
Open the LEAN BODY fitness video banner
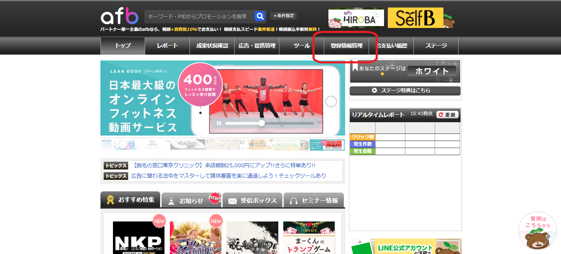click(223, 98)
